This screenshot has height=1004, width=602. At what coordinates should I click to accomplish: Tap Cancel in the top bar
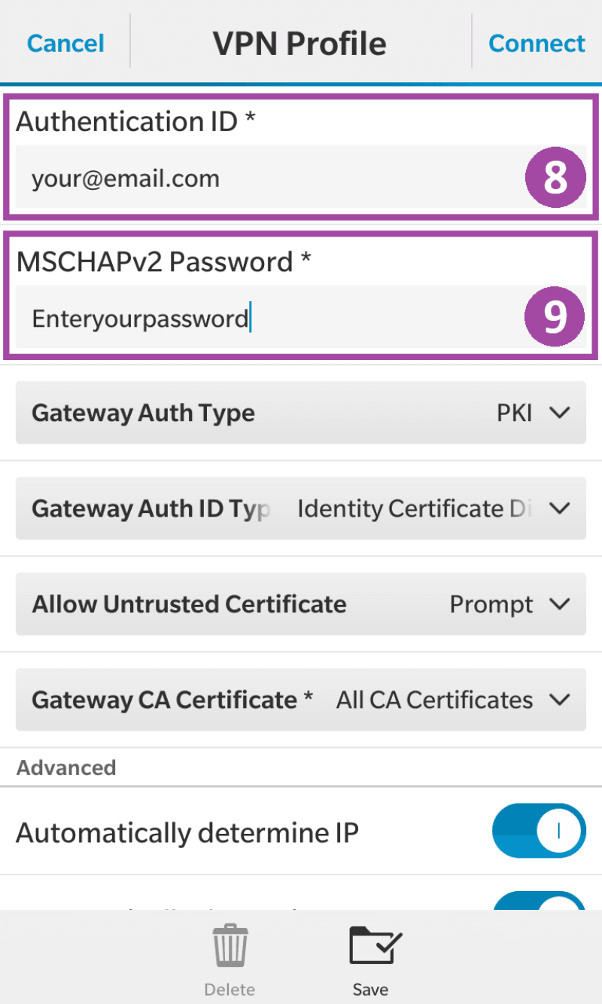click(x=65, y=43)
